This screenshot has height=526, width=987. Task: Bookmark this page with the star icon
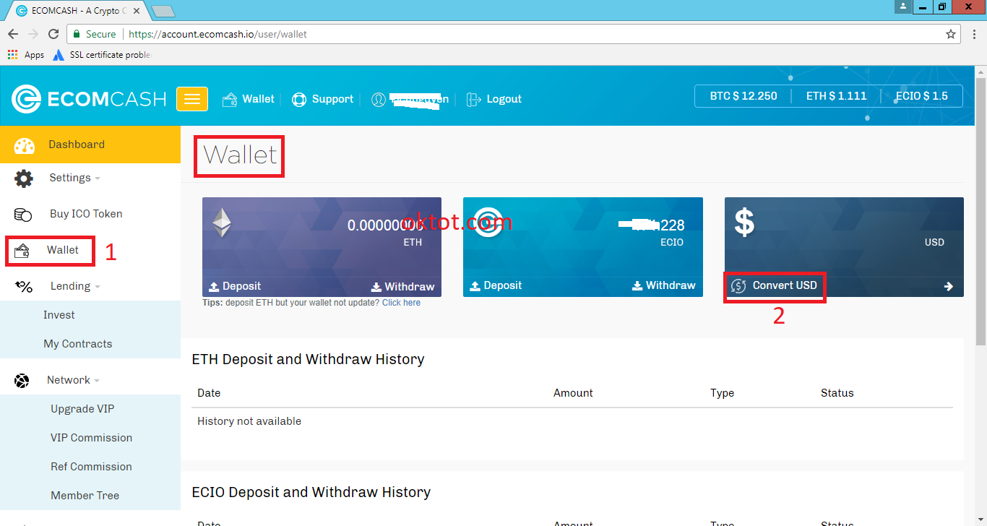tap(951, 34)
